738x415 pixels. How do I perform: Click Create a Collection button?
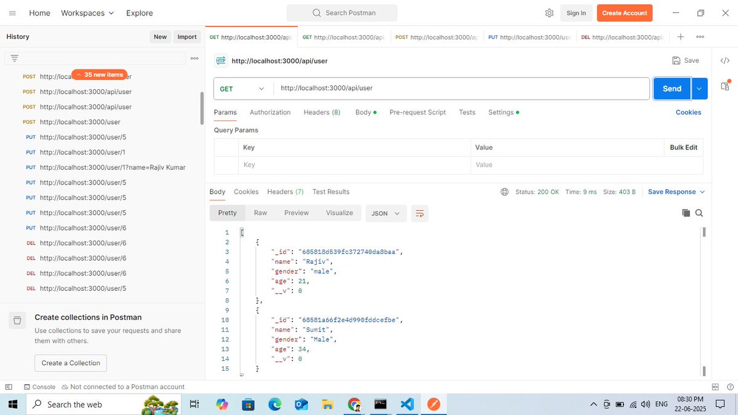tap(71, 363)
